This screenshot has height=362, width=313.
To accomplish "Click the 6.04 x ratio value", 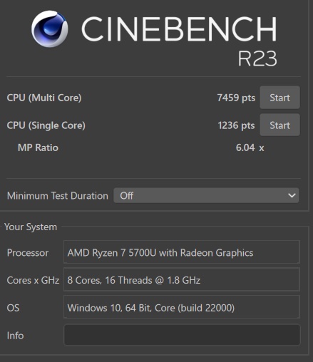I will click(250, 148).
